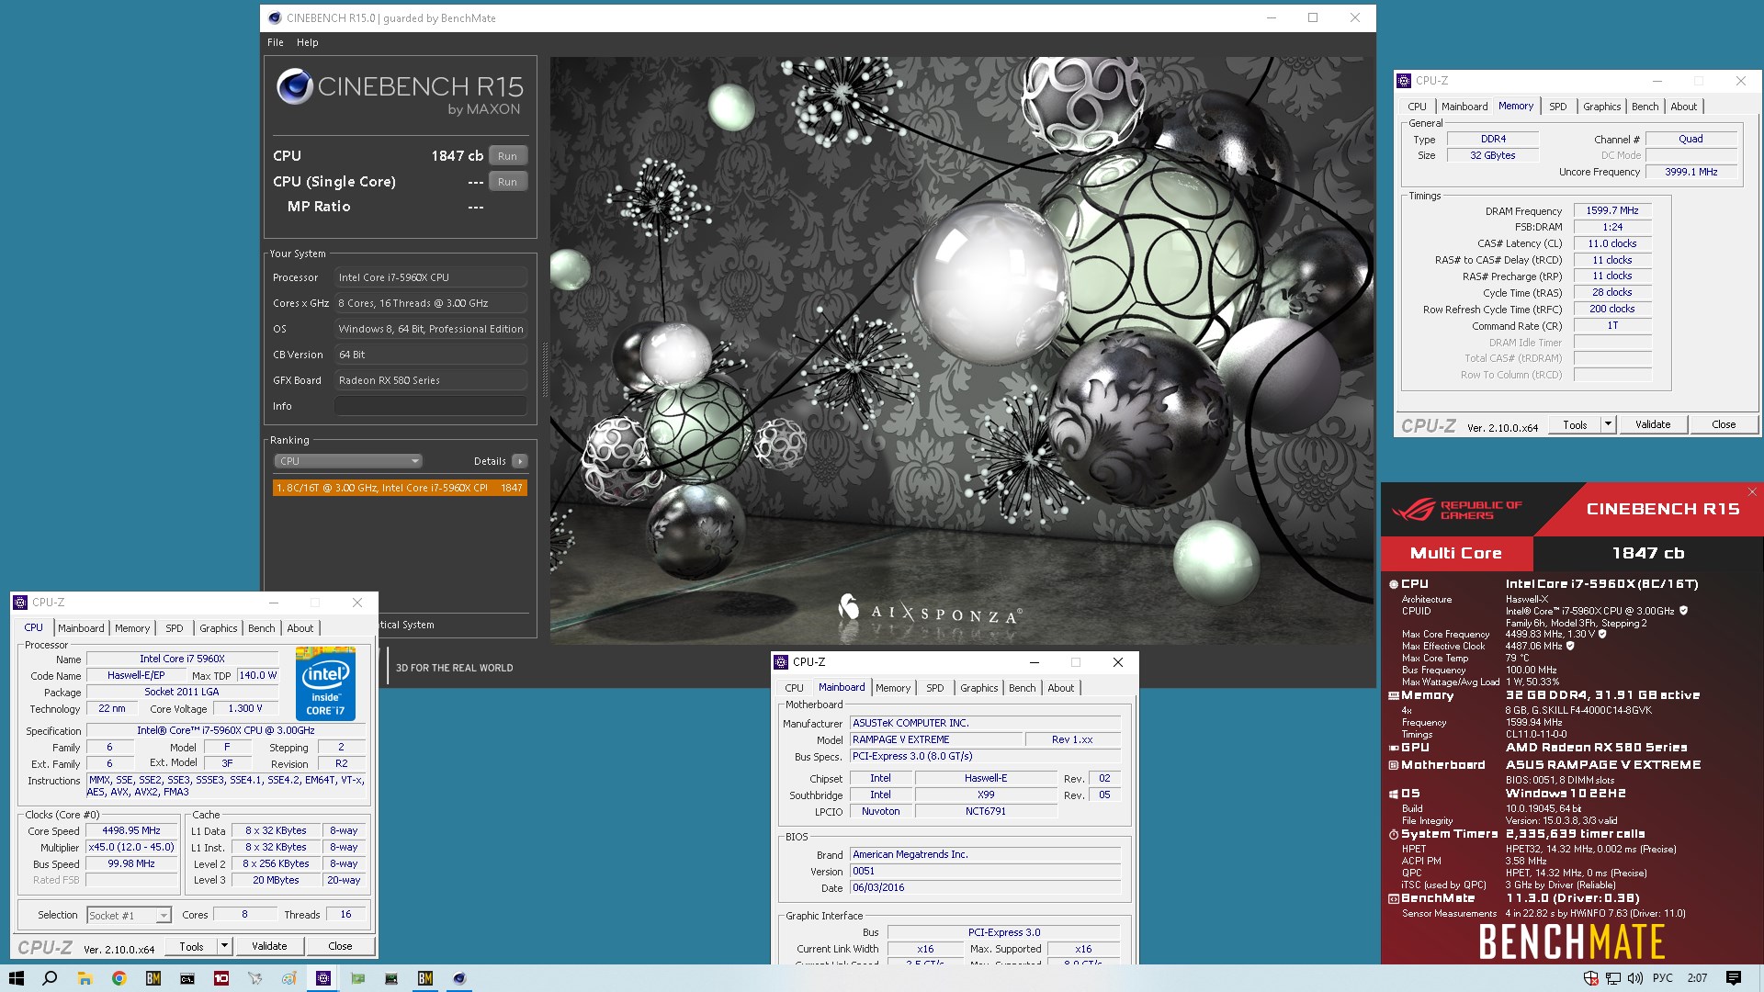Click the Uncore Frequency 3999.1 MHz value
The width and height of the screenshot is (1764, 992).
pyautogui.click(x=1690, y=172)
